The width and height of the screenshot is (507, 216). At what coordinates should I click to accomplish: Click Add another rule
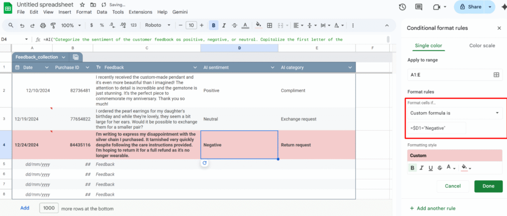tap(432, 208)
